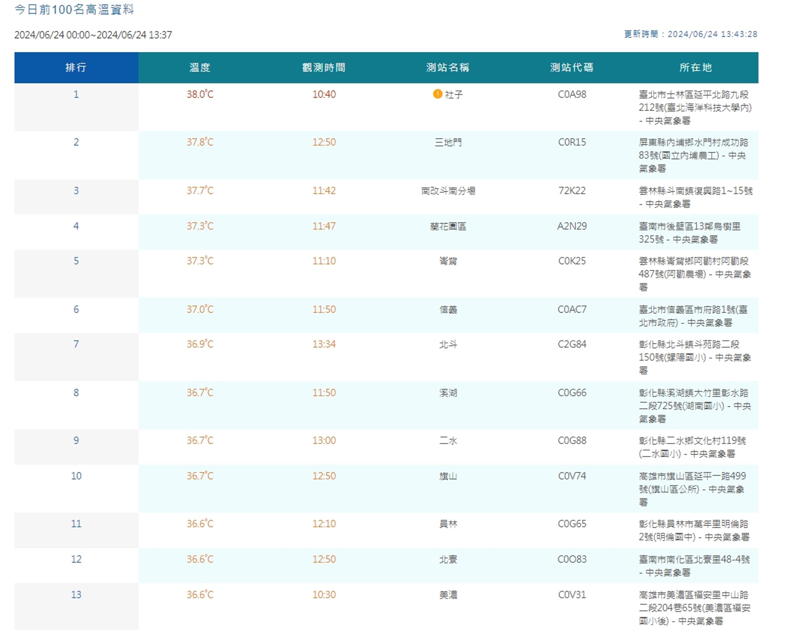The image size is (794, 630).
Task: Sort by the 排行 column header
Action: 76,67
